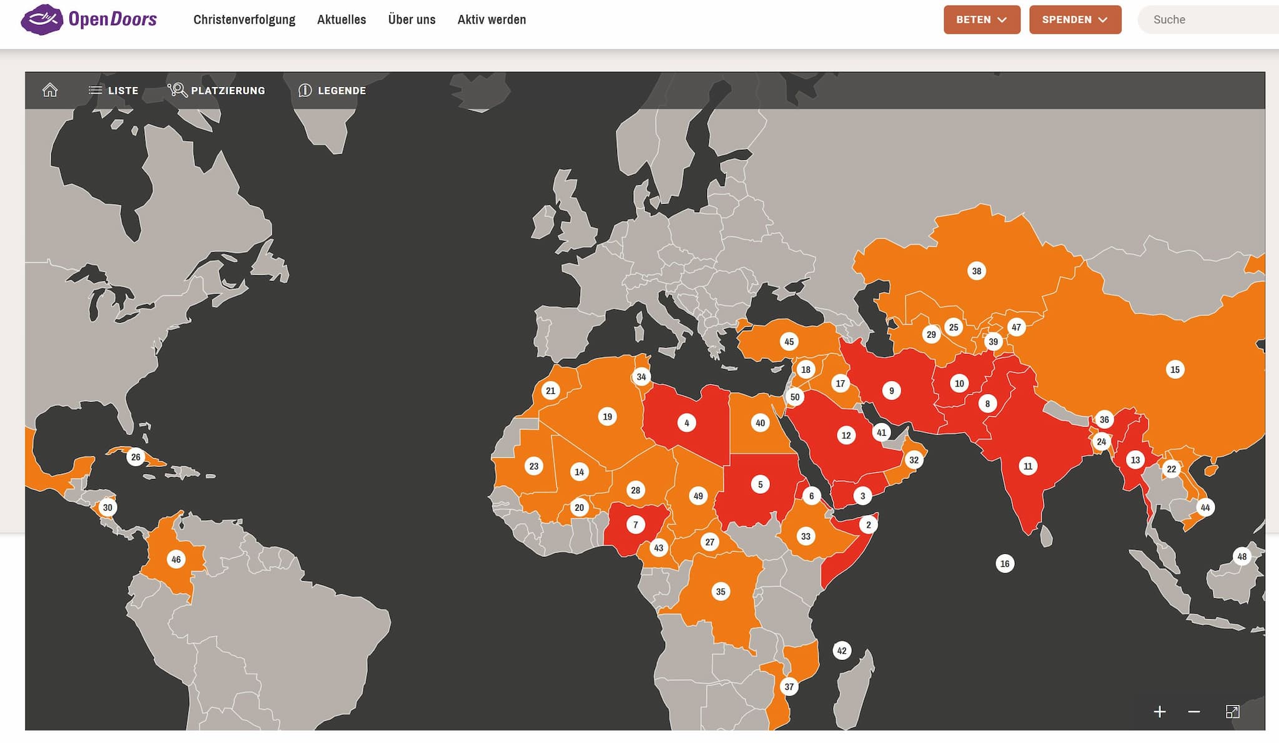Select map marker 29 on Turkmenistan
The height and width of the screenshot is (743, 1279).
(931, 335)
